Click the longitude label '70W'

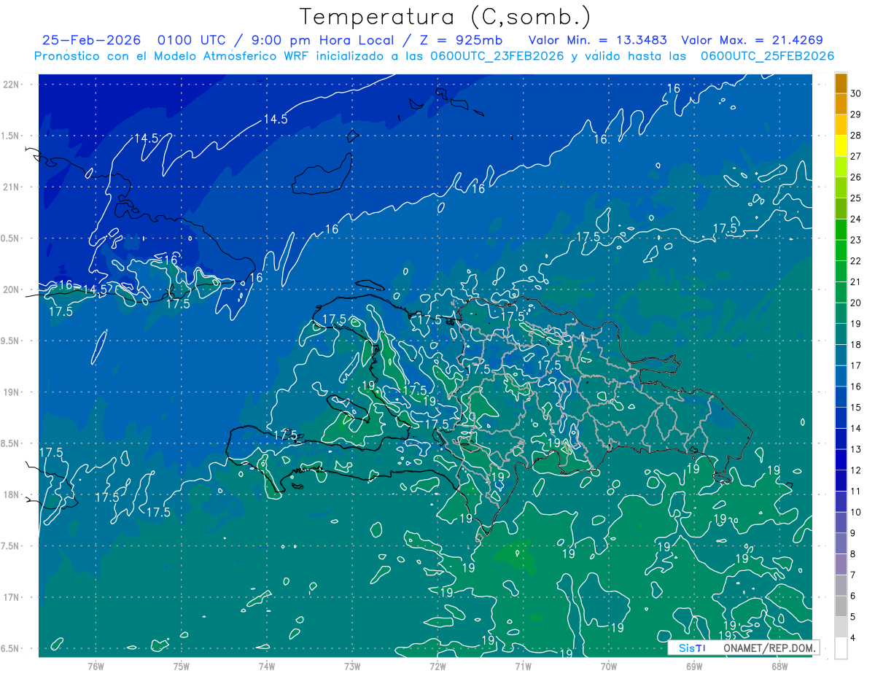[609, 665]
